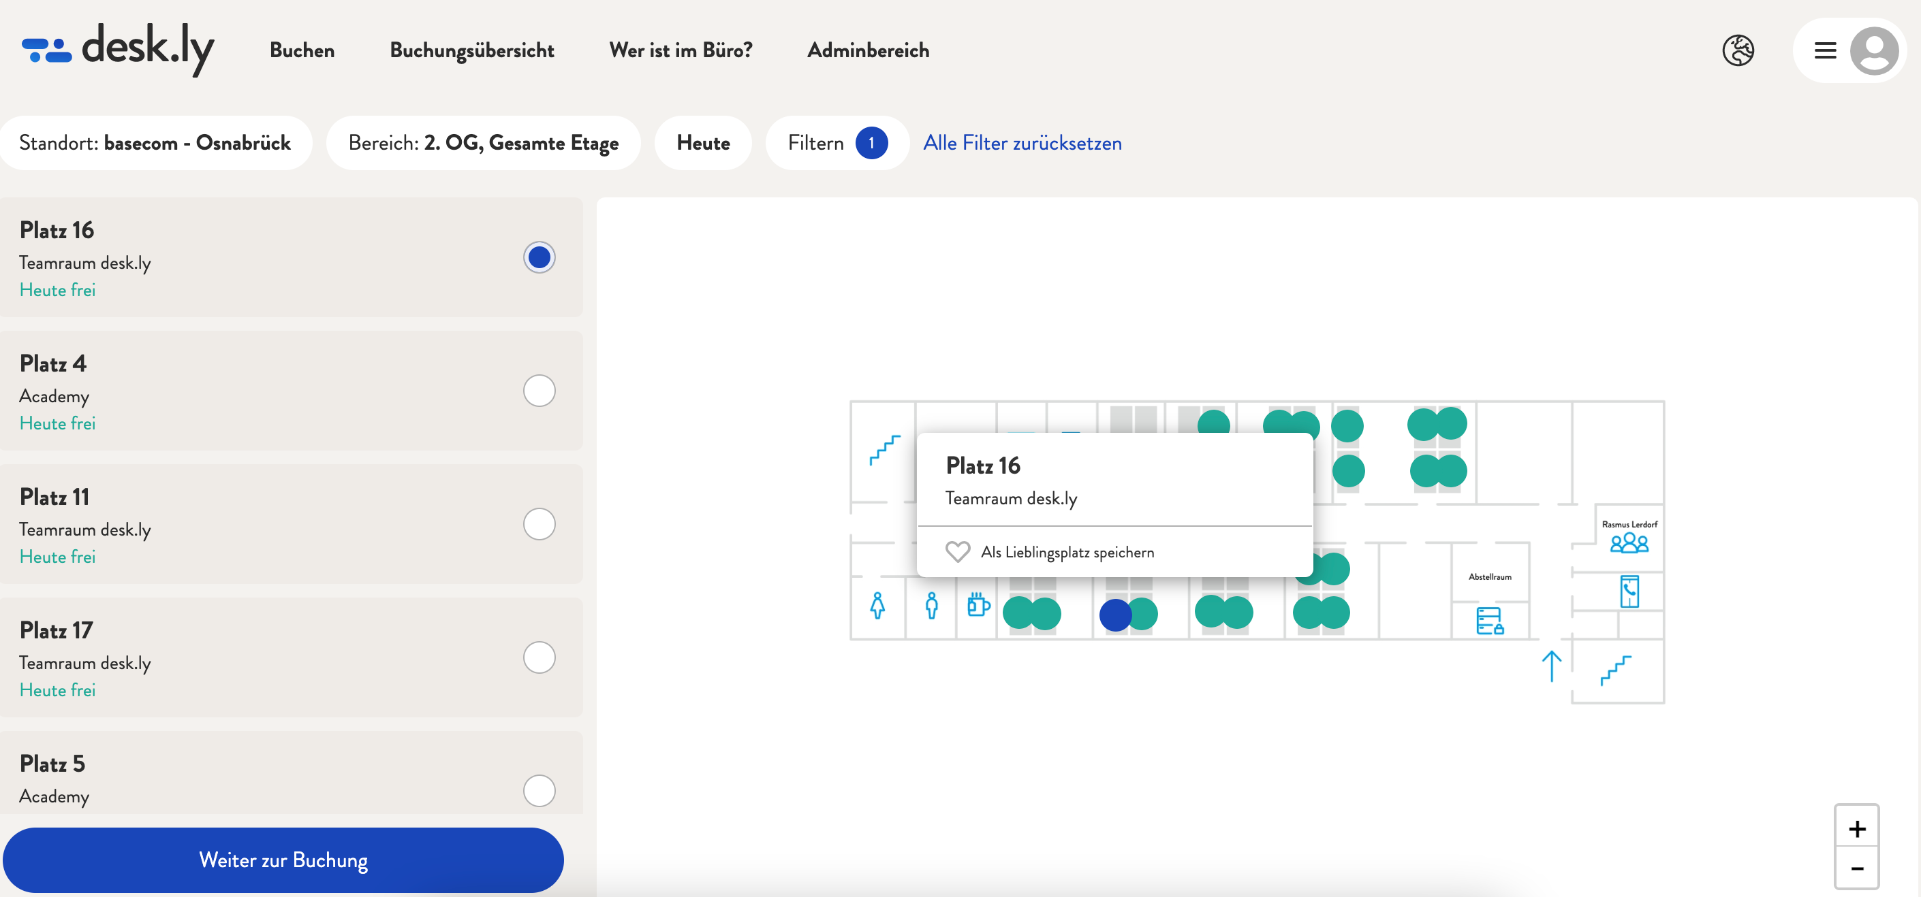This screenshot has height=897, width=1921.
Task: Open the language globe icon
Action: point(1738,50)
